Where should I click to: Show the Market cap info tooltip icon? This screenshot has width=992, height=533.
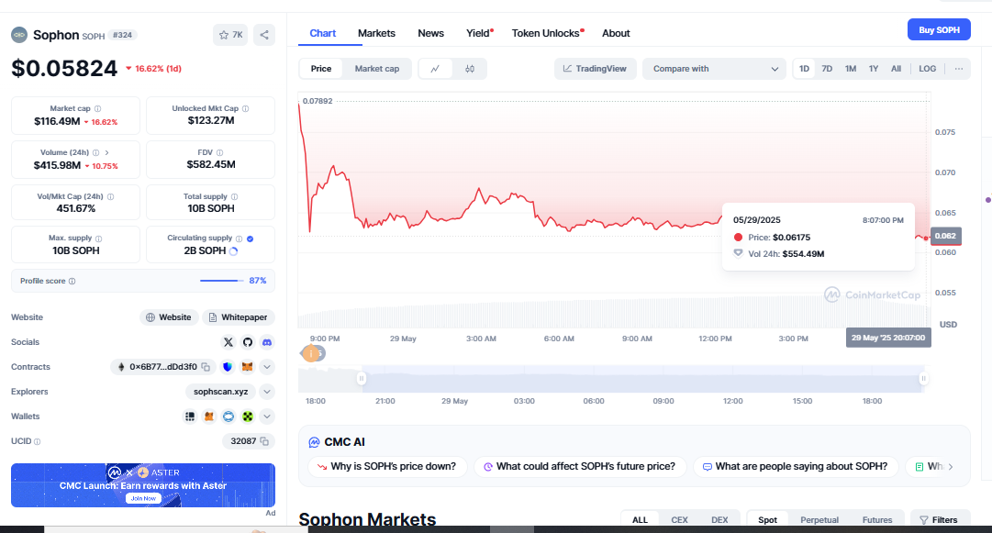pos(97,109)
